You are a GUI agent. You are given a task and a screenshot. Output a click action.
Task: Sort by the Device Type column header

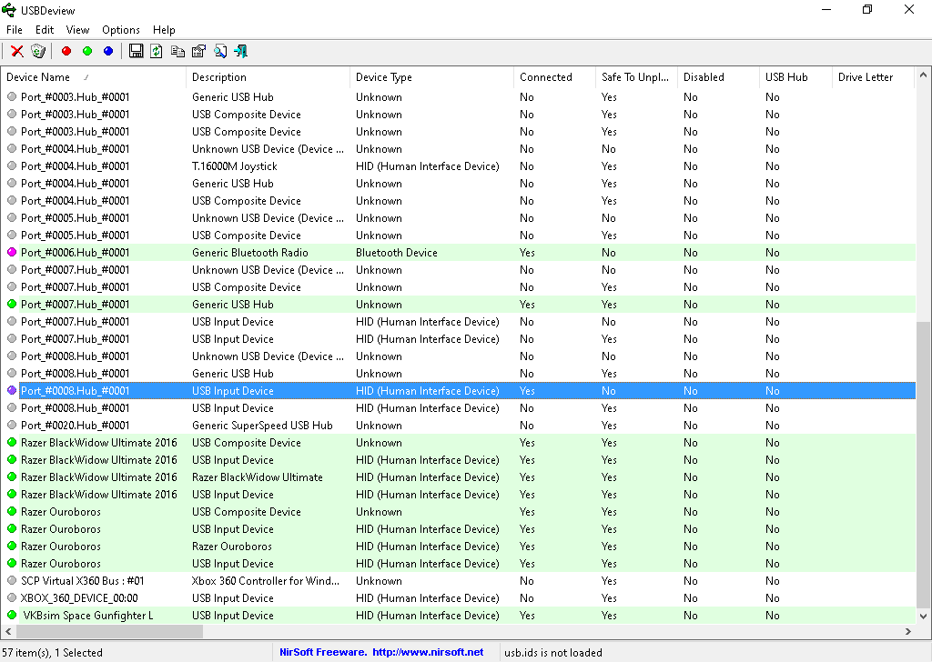click(x=432, y=77)
